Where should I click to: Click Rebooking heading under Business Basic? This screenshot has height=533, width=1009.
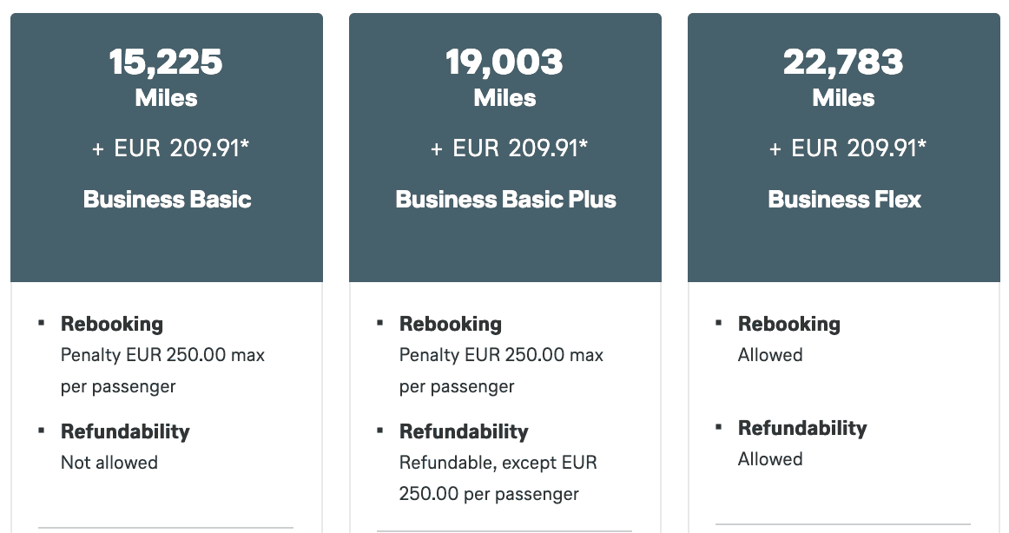(x=112, y=324)
